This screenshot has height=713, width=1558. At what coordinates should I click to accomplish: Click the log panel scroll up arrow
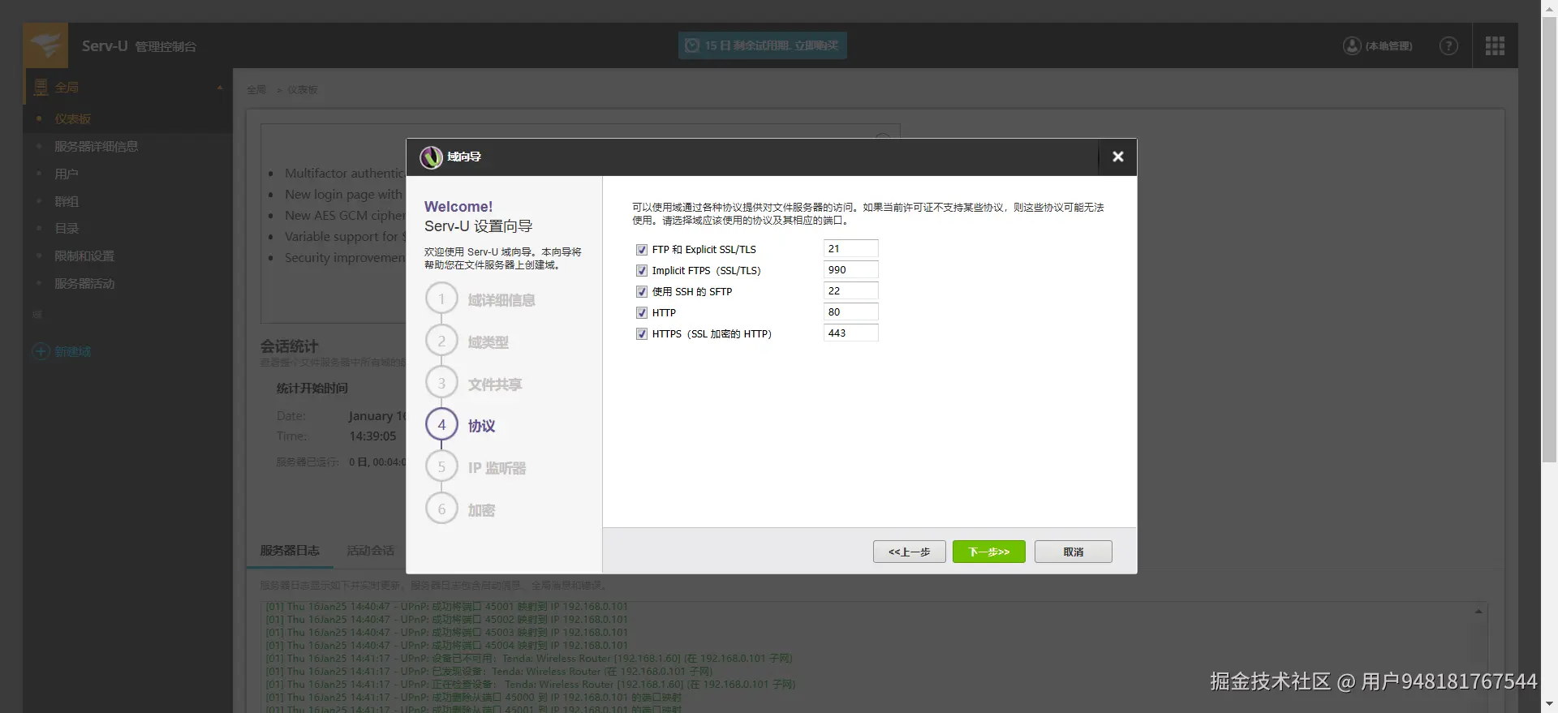pyautogui.click(x=1478, y=612)
